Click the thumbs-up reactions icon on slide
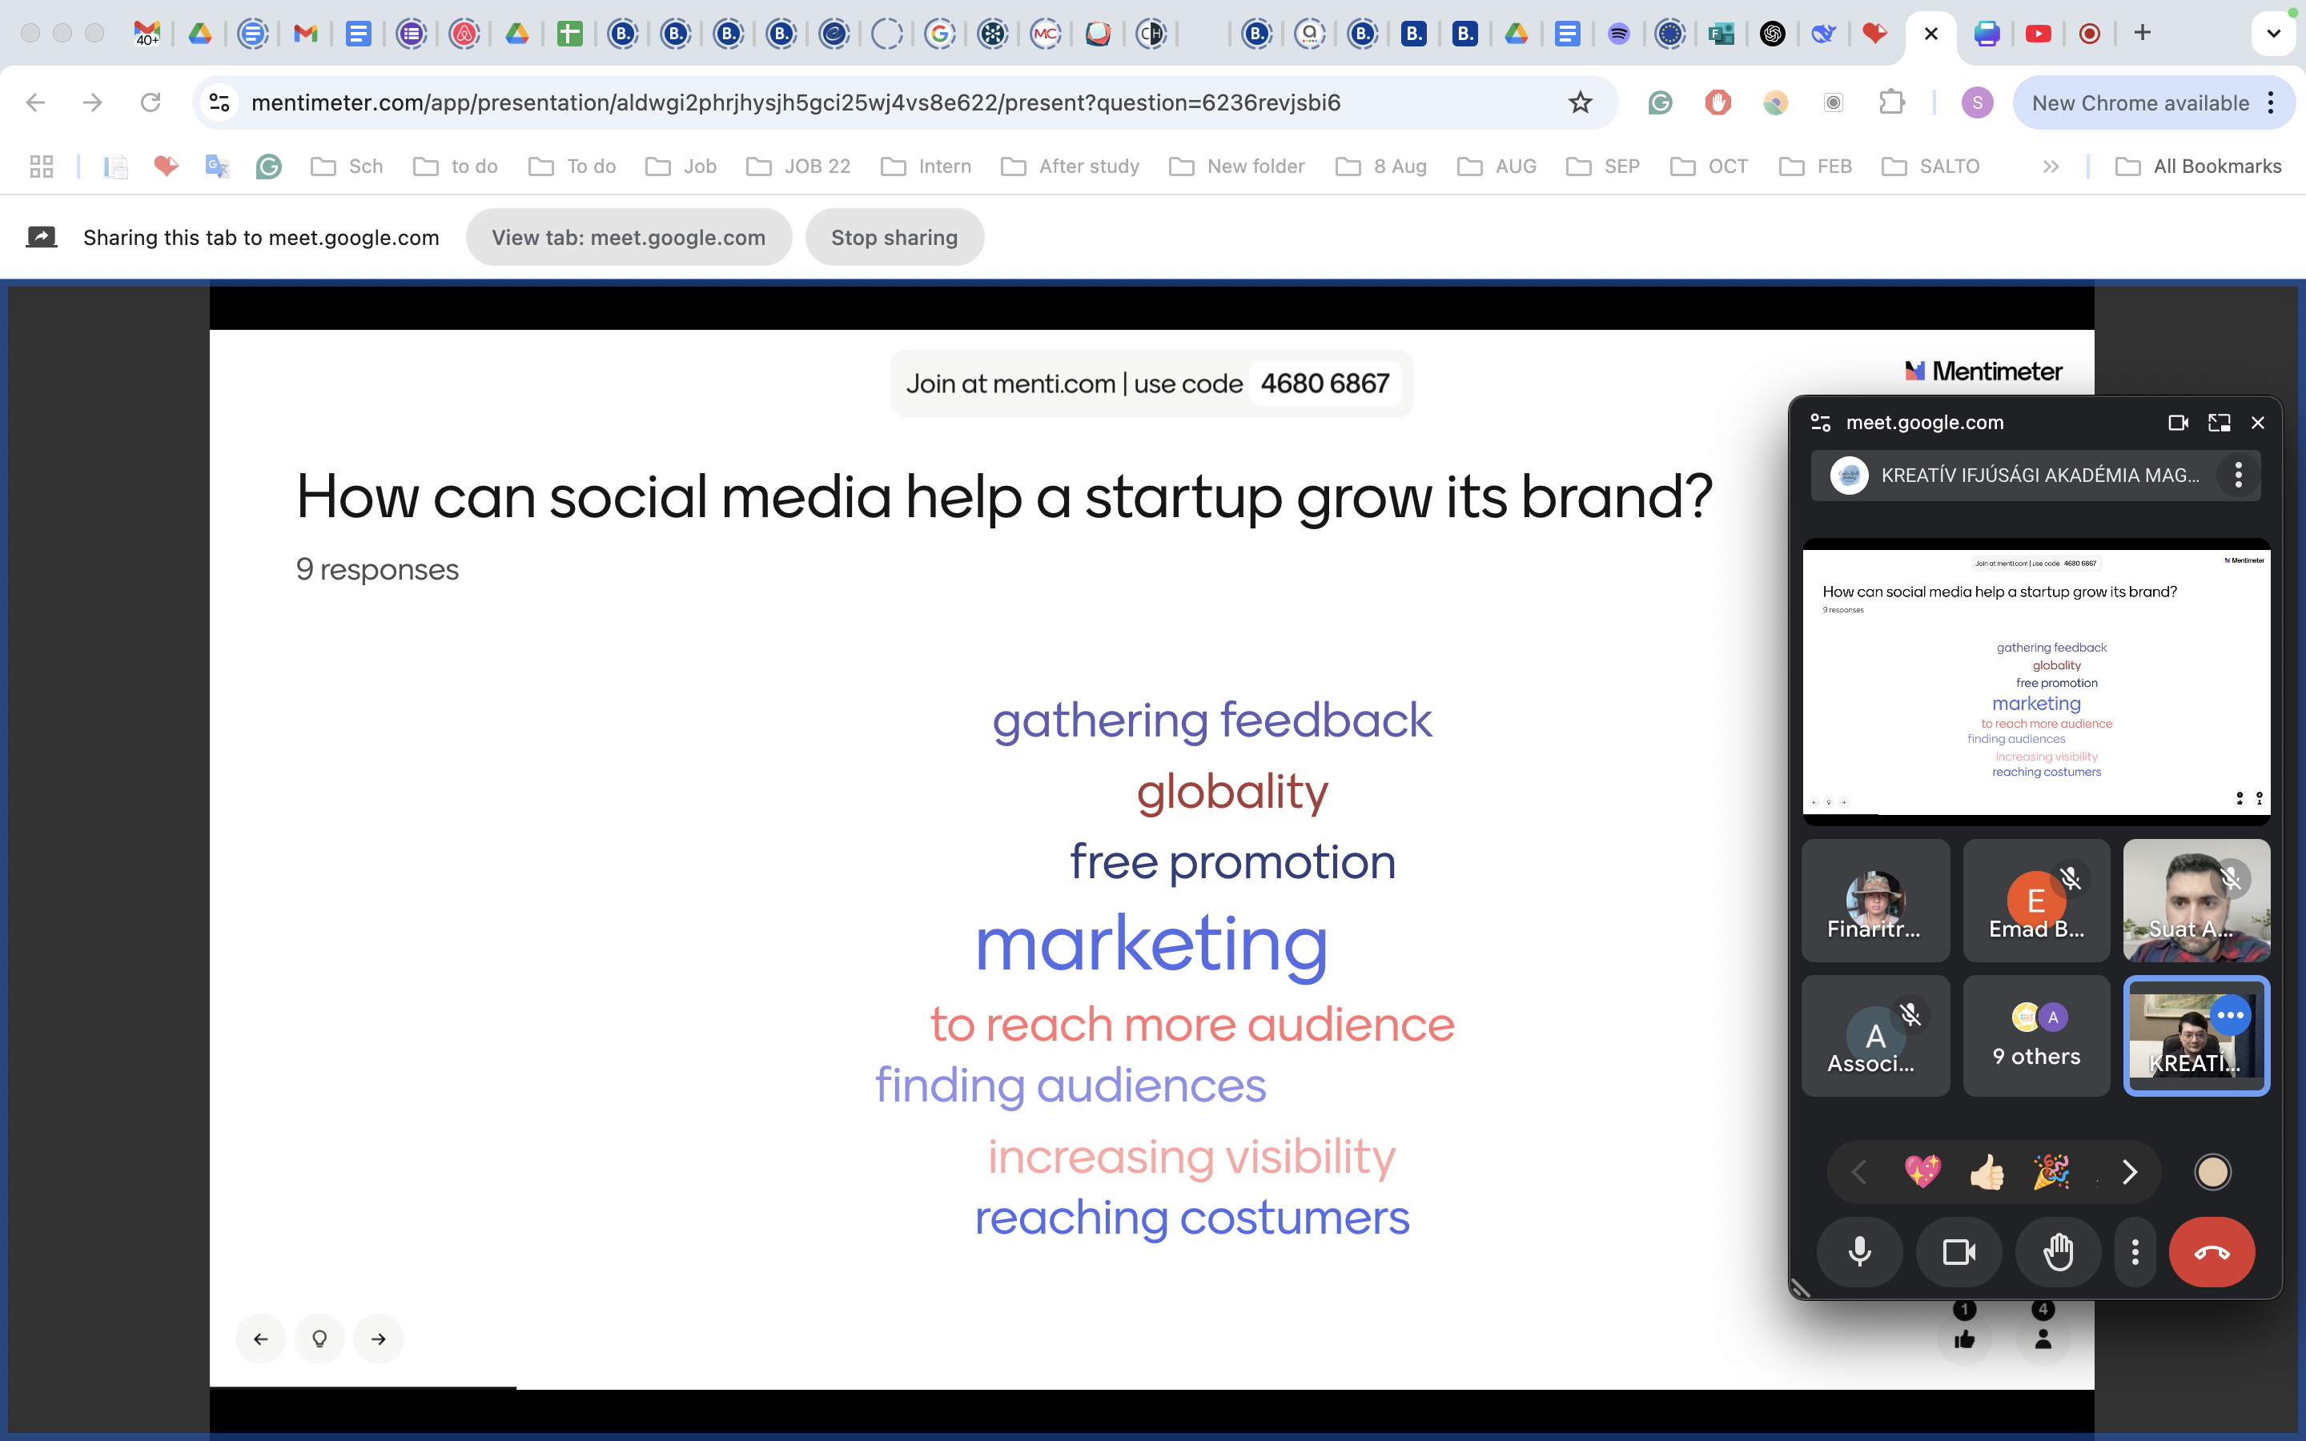The width and height of the screenshot is (2306, 1441). point(1964,1339)
